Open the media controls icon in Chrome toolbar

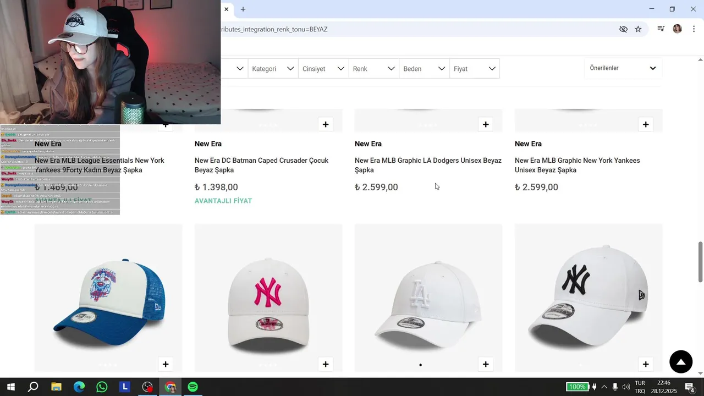point(661,29)
